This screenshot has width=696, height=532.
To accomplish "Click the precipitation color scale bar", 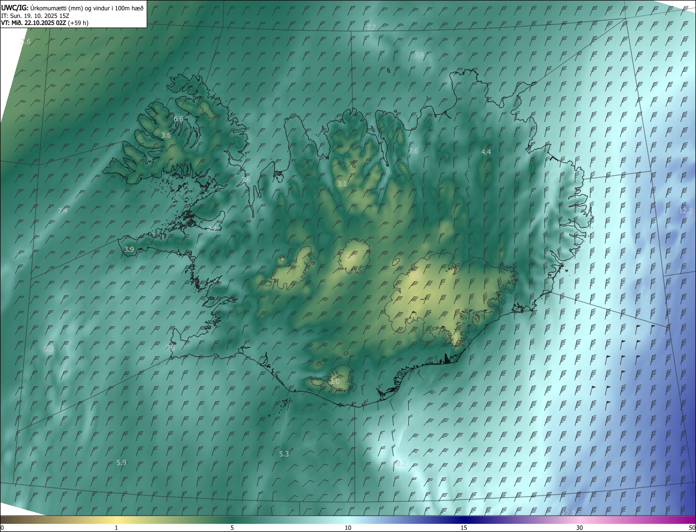I will pyautogui.click(x=348, y=519).
